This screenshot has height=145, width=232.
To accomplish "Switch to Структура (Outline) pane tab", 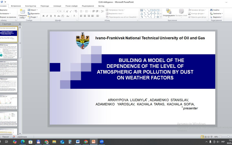I will (x=6, y=24).
